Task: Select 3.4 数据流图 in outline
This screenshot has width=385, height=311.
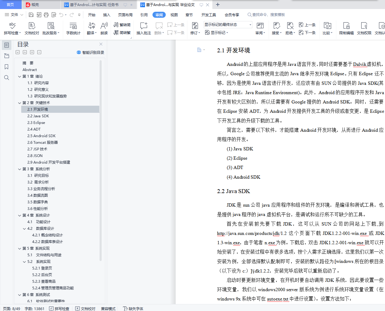Action: tap(38, 196)
